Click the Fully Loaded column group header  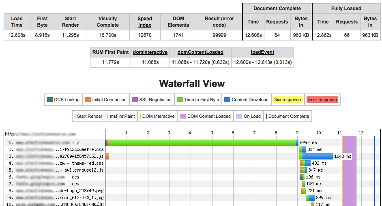click(346, 8)
